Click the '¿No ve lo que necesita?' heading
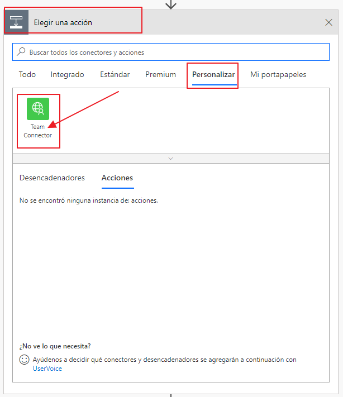Image resolution: width=343 pixels, height=397 pixels. pos(55,346)
